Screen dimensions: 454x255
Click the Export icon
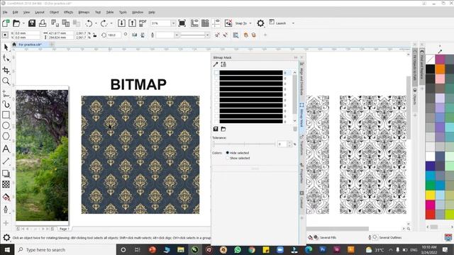pyautogui.click(x=132, y=23)
